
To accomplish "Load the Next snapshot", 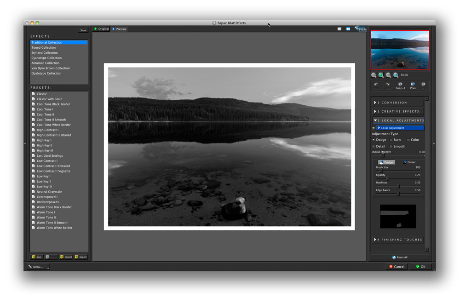I will pyautogui.click(x=423, y=86).
